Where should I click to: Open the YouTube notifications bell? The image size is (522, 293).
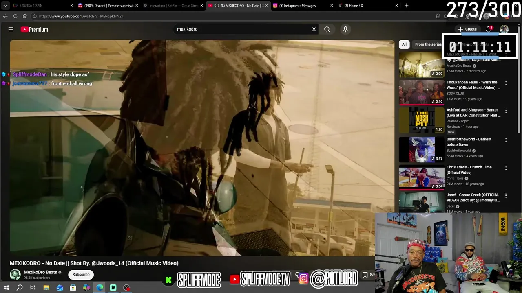pos(489,29)
